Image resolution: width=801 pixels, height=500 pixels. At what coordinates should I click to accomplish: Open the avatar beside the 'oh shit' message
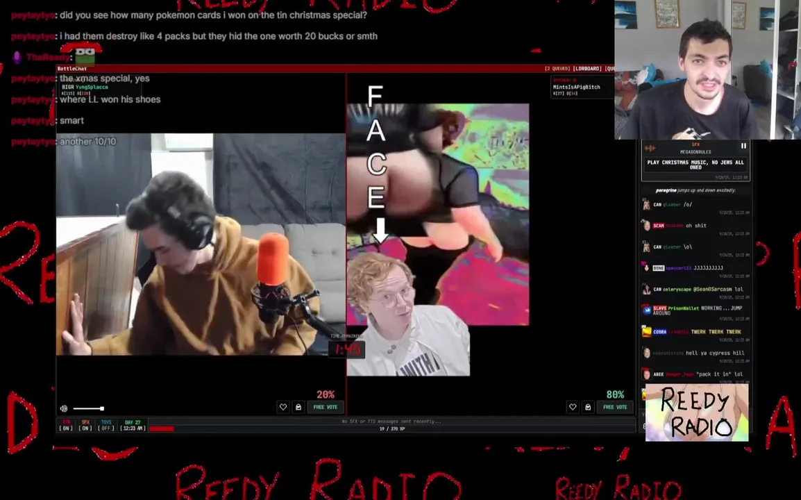(646, 226)
